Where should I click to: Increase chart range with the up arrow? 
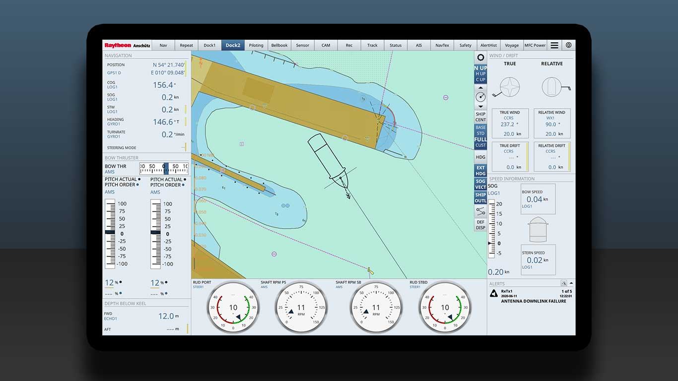tap(480, 88)
